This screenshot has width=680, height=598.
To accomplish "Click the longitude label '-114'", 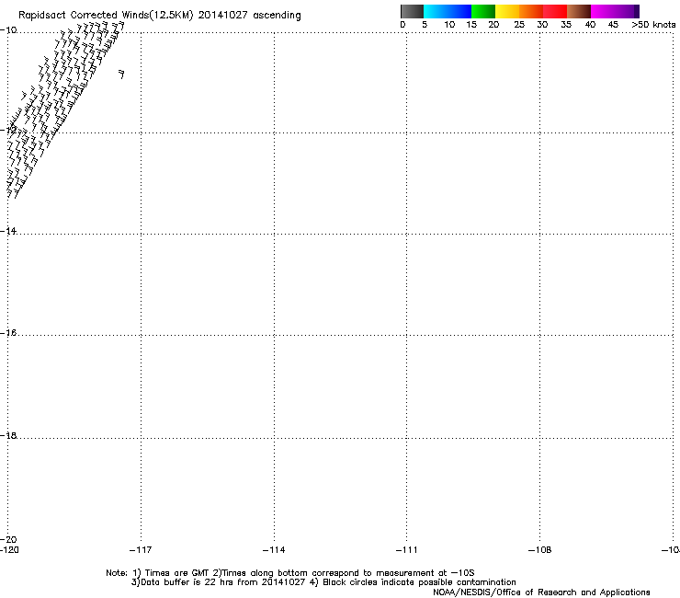I will click(x=274, y=550).
